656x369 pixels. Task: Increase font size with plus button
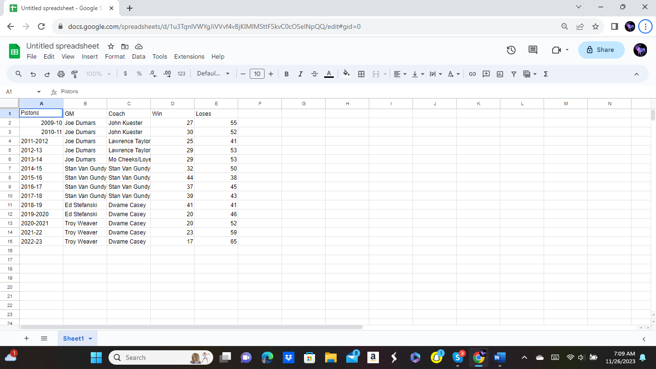(x=271, y=74)
